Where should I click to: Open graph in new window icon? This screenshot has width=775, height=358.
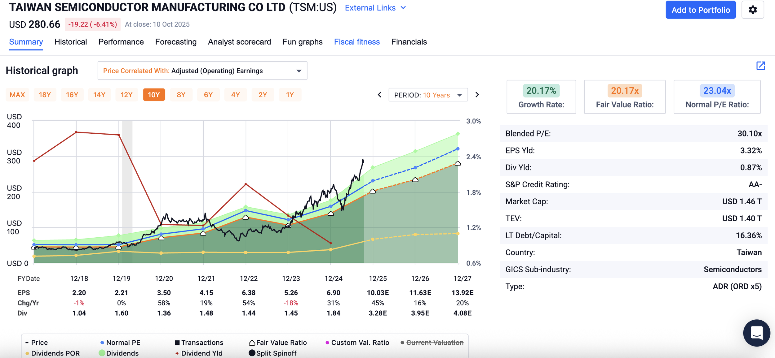[x=760, y=66]
